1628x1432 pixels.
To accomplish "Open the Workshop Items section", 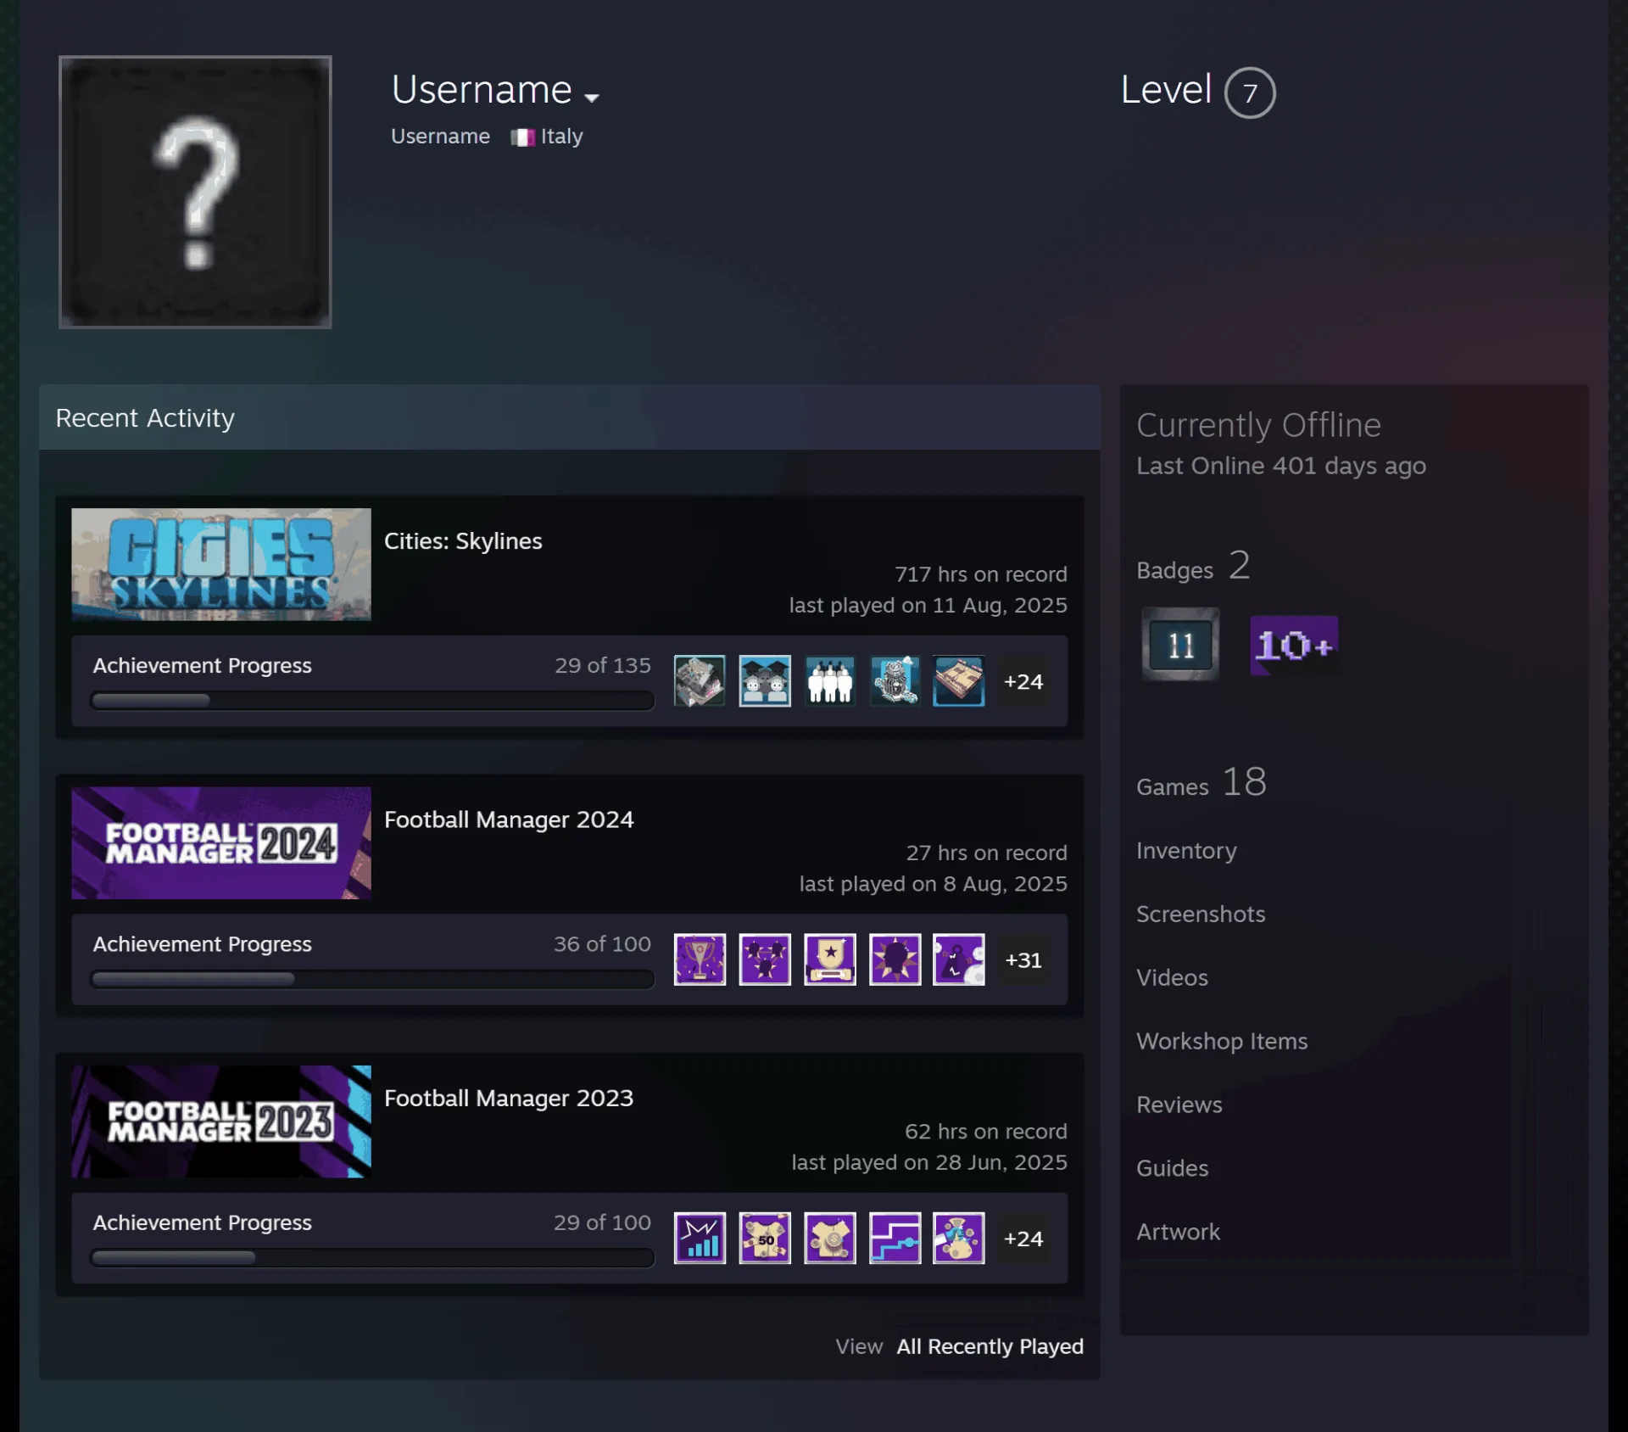I will (x=1222, y=1041).
